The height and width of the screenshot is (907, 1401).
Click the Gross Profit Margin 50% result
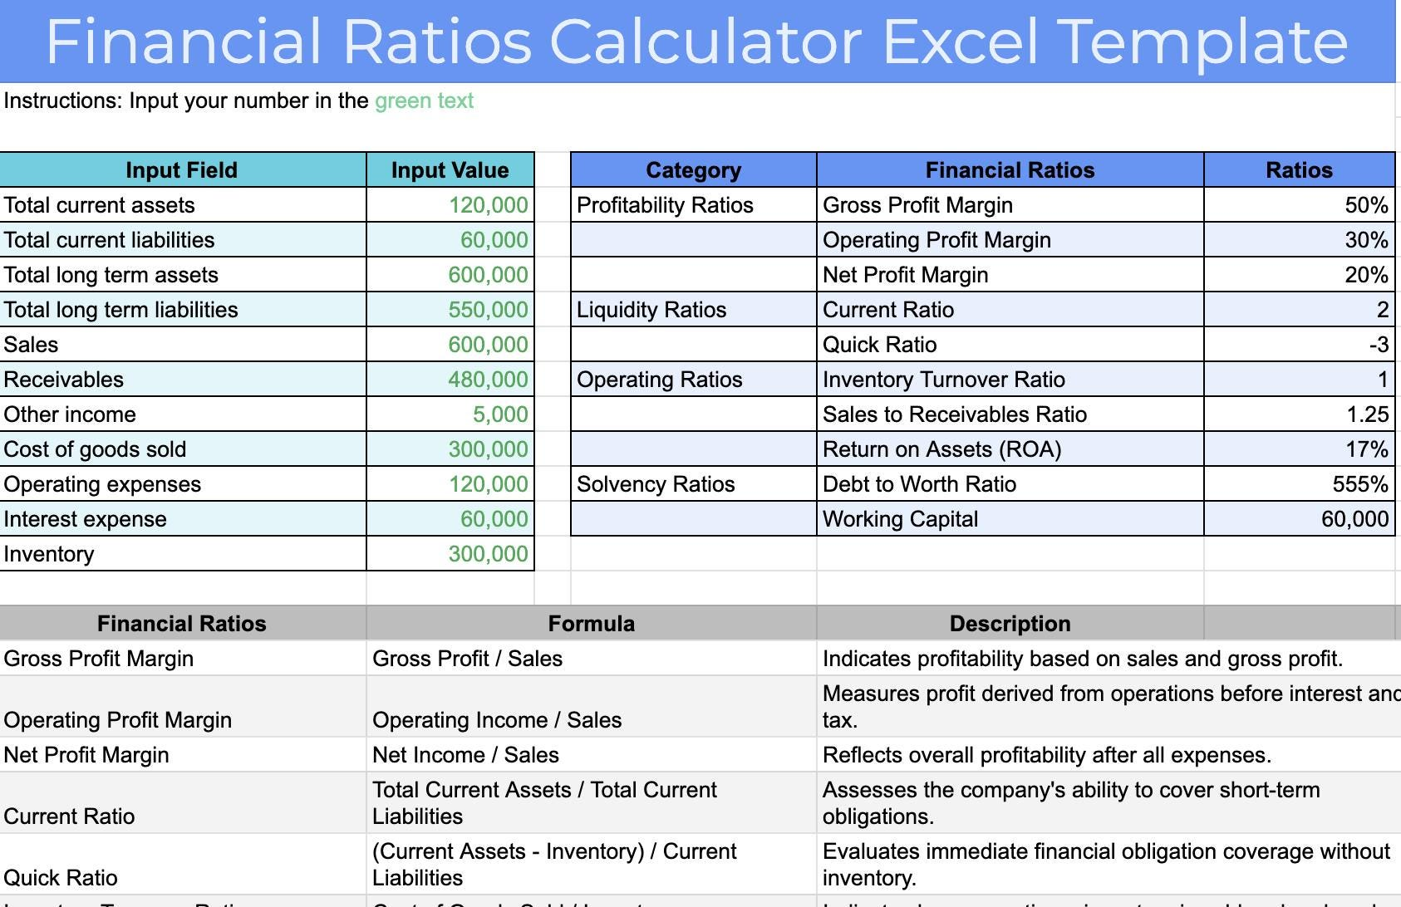click(1366, 205)
